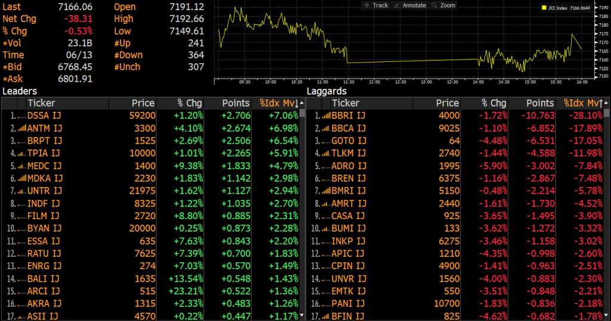Select the #Unch count 307
Screen dimensions: 611x321
(x=196, y=67)
